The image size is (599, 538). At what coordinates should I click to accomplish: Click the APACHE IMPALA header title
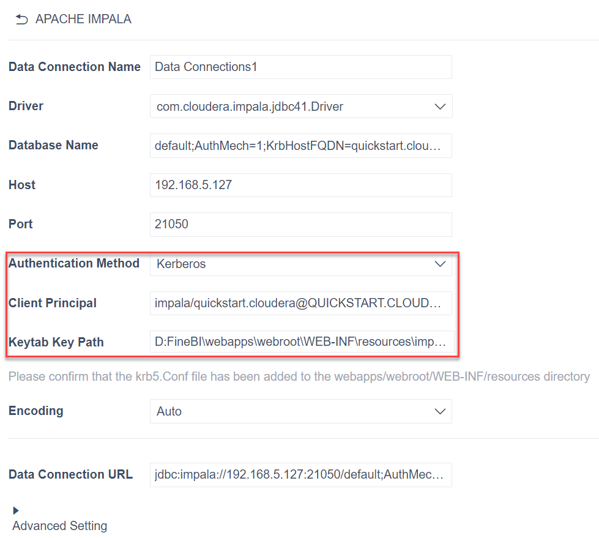point(83,20)
